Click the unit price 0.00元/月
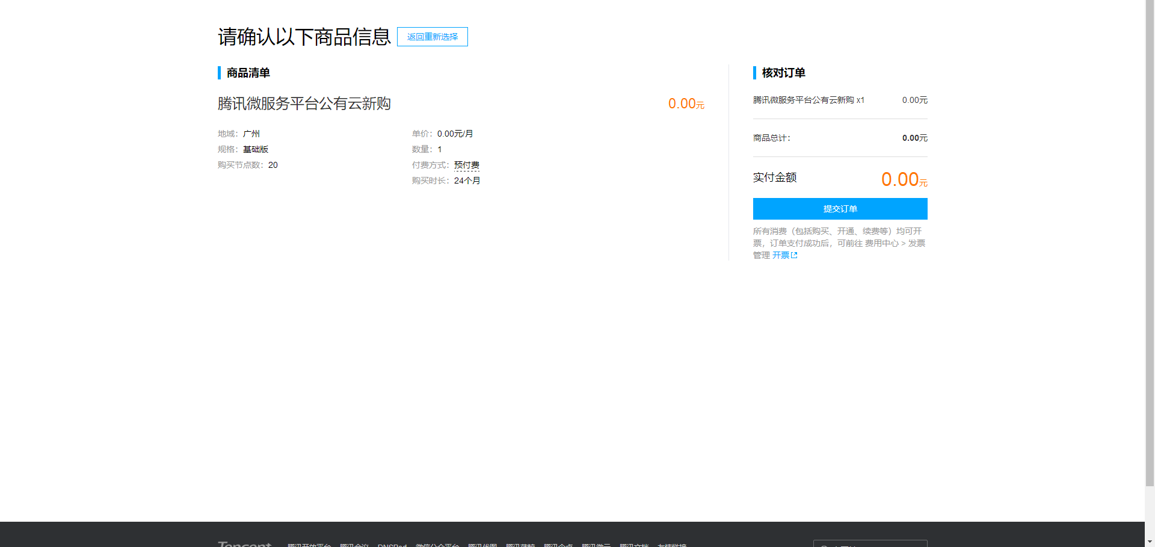Image resolution: width=1155 pixels, height=547 pixels. point(455,134)
